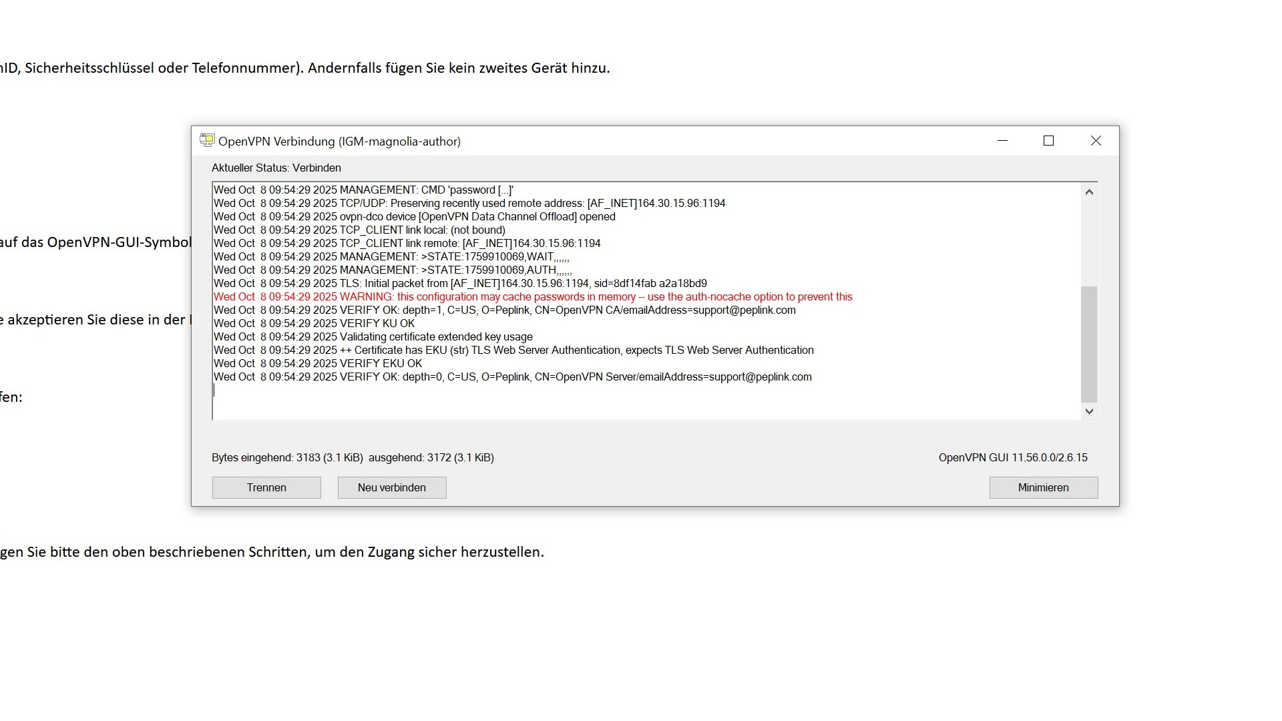
Task: Click the OpenVPN icon in title bar
Action: (207, 141)
